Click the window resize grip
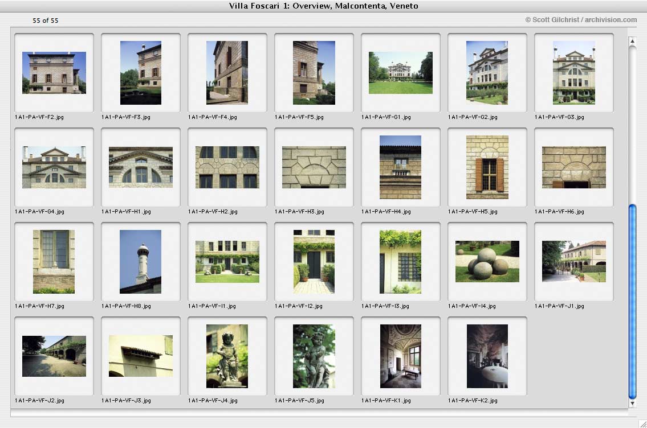The image size is (647, 428). (643, 424)
